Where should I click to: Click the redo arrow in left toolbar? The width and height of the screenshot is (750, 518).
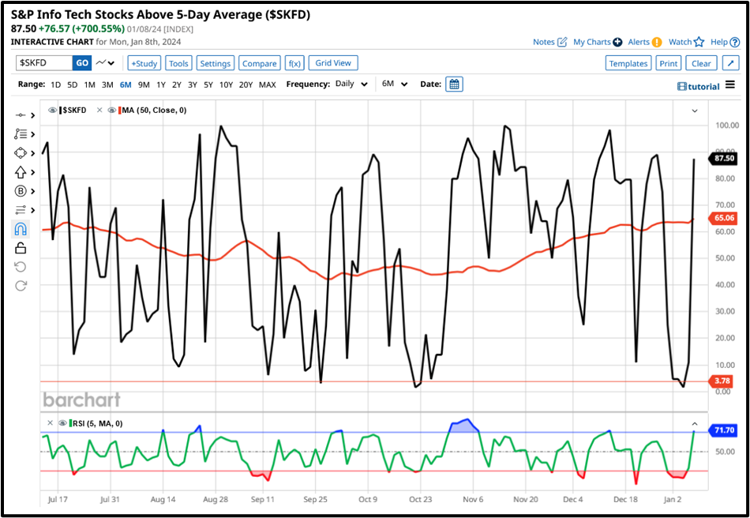[x=21, y=285]
